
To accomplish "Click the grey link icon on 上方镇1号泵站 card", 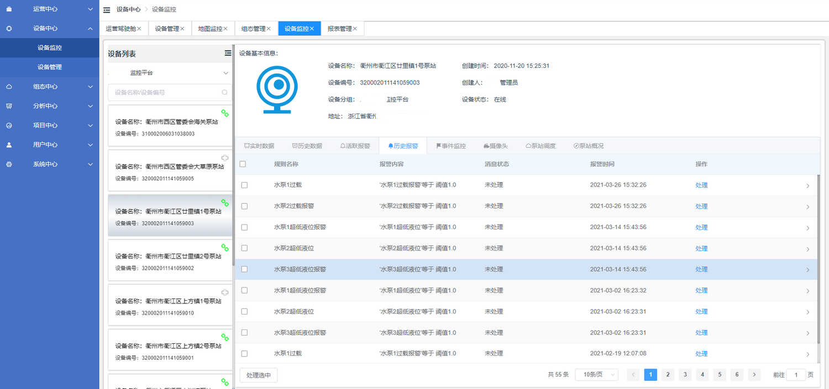I will click(x=225, y=292).
